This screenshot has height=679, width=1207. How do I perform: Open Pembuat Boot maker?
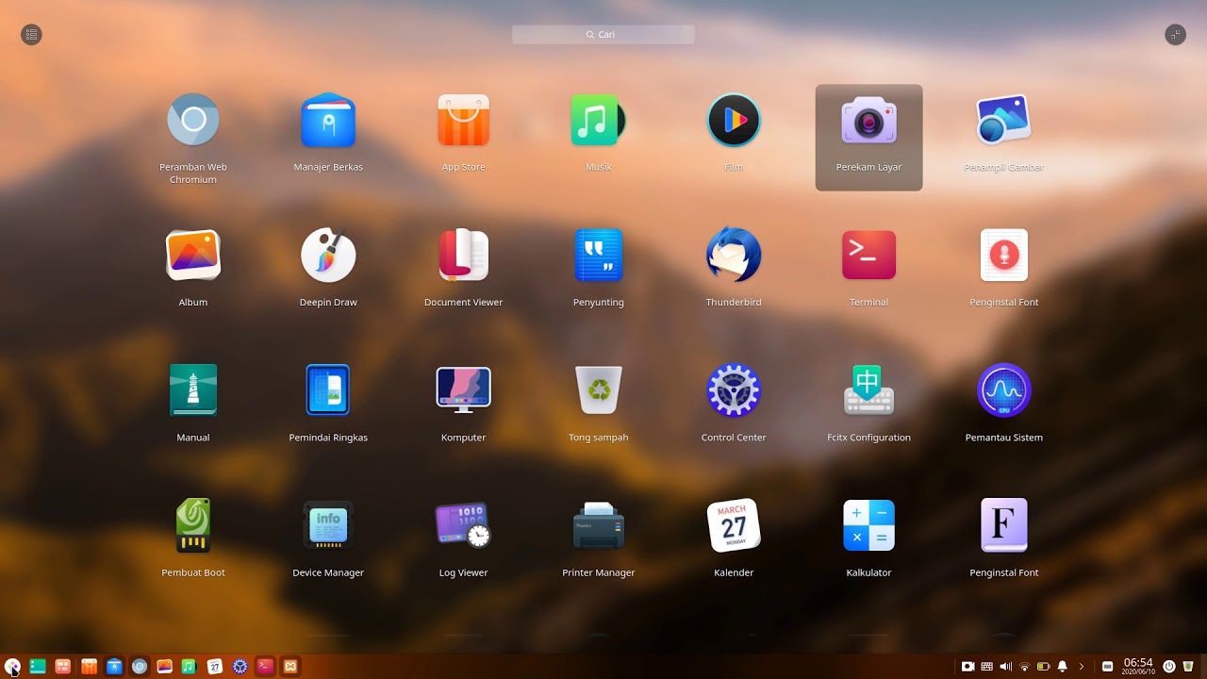coord(193,525)
